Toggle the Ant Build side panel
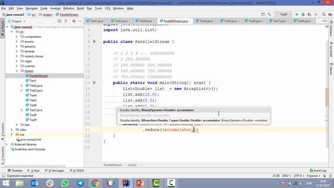The width and height of the screenshot is (334, 188). (331, 49)
